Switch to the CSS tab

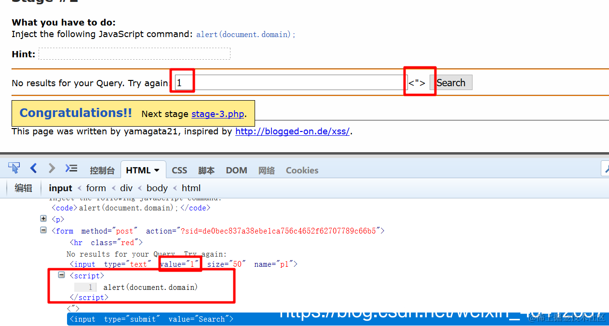point(179,170)
